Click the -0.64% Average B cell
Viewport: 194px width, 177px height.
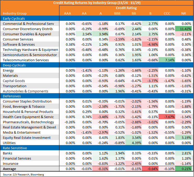150,169
